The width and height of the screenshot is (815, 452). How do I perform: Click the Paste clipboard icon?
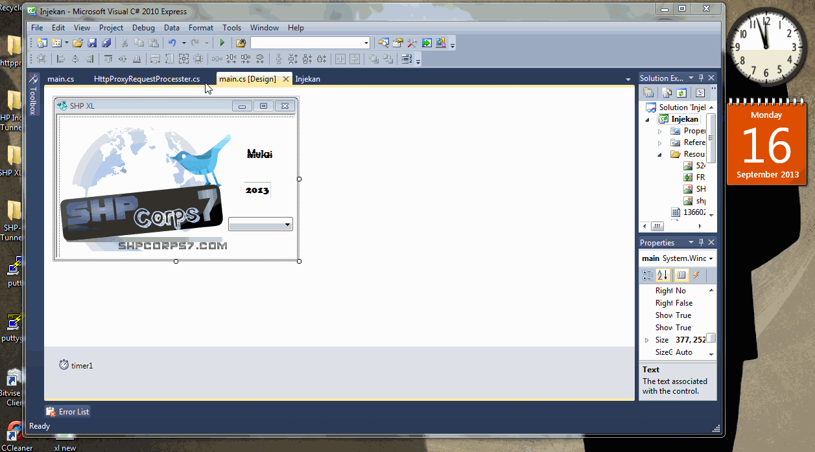pos(153,43)
